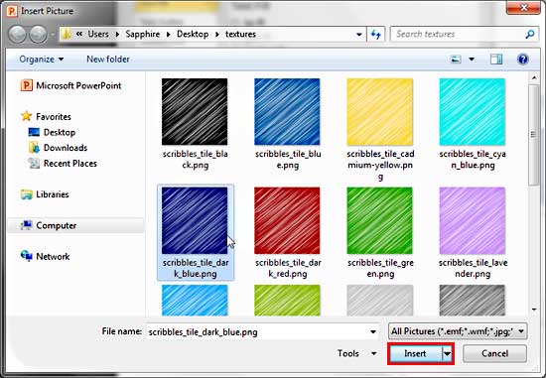Viewport: 546px width, 378px height.
Task: Expand the File name dropdown
Action: click(373, 331)
